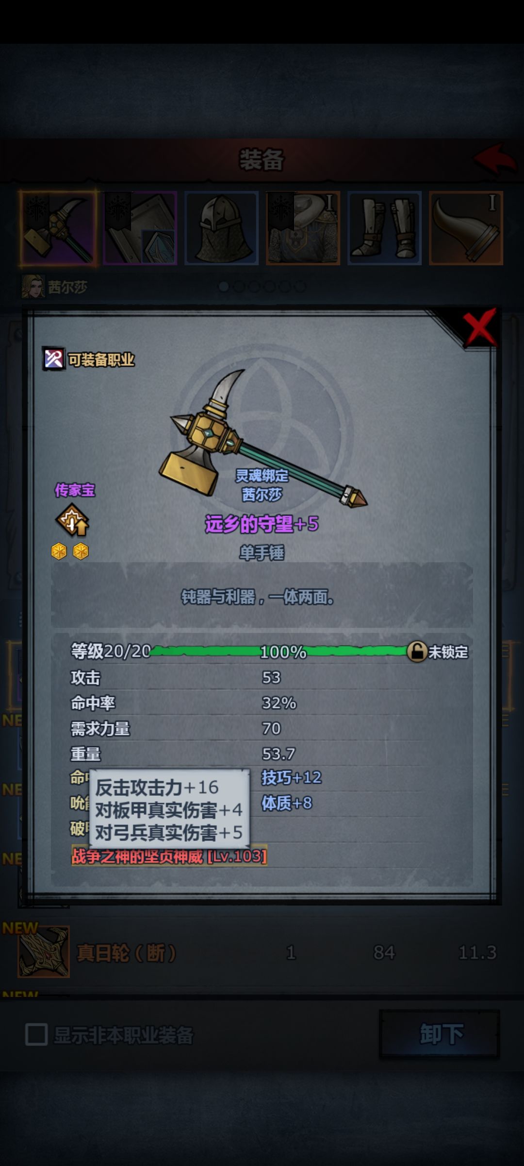Open the 真日轮（断）item thumbnail
Viewport: 524px width, 1166px height.
[x=44, y=952]
